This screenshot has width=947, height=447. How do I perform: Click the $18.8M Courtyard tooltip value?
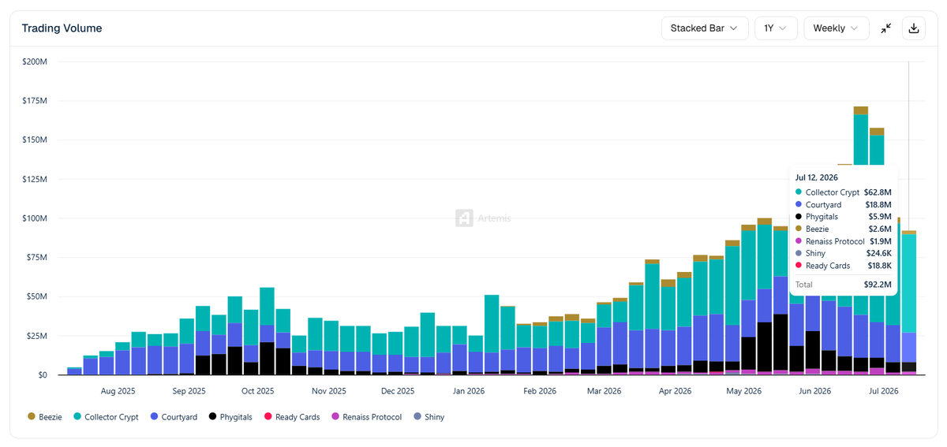pyautogui.click(x=878, y=205)
